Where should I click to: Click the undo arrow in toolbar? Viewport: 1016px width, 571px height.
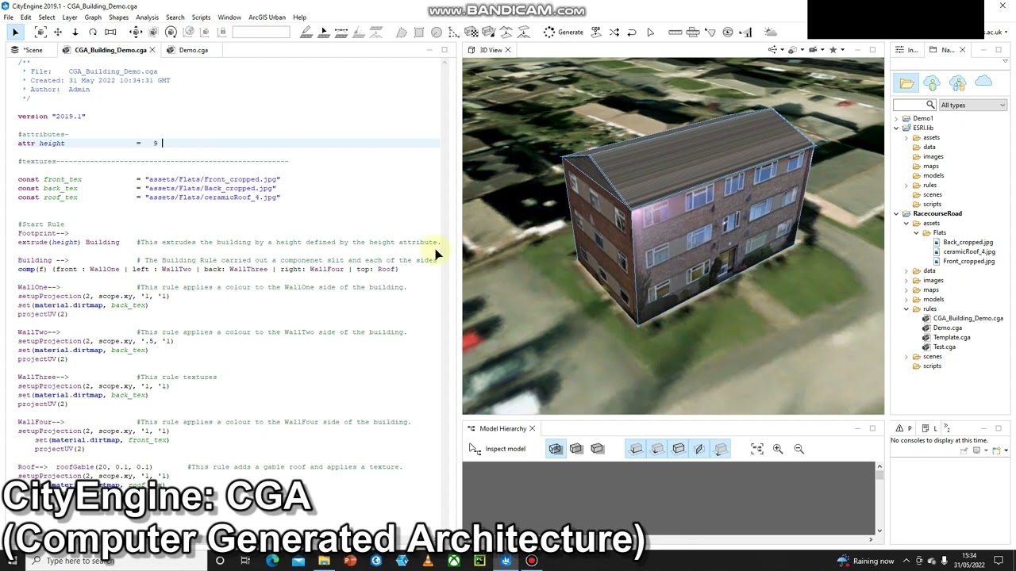(632, 32)
